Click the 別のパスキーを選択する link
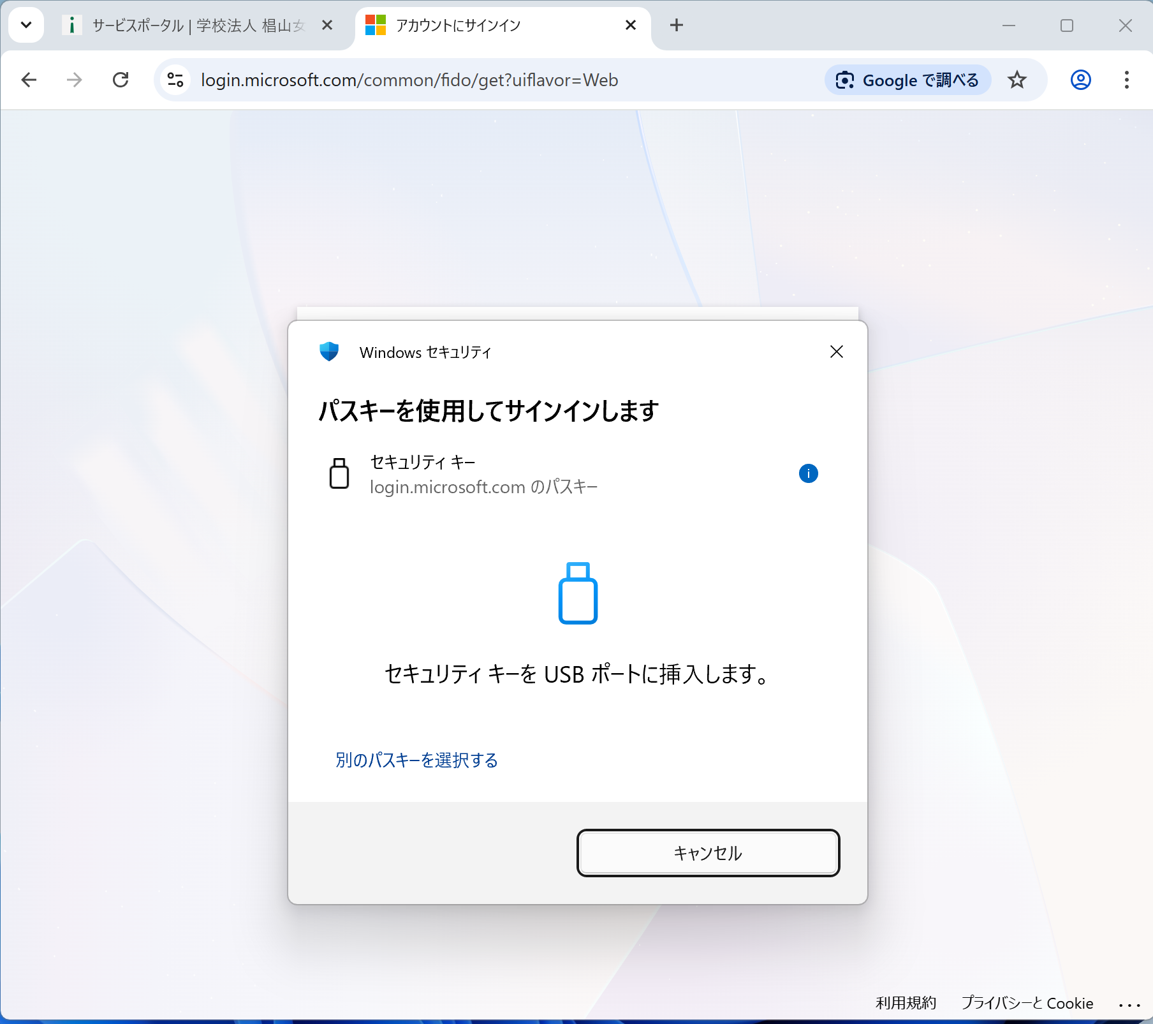Screen dimensions: 1153x1024 pyautogui.click(x=416, y=760)
